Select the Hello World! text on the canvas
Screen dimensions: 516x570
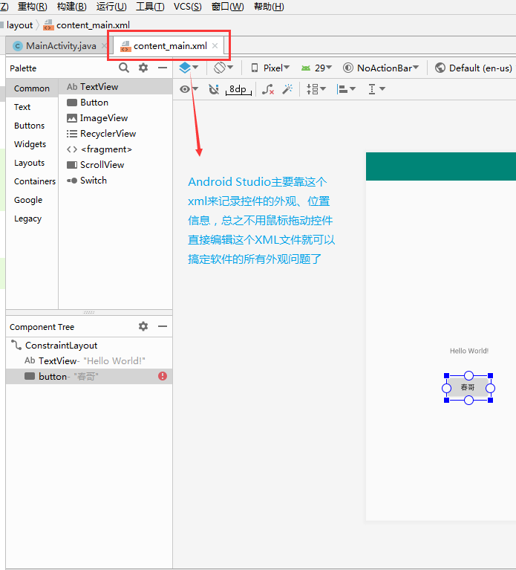[468, 351]
